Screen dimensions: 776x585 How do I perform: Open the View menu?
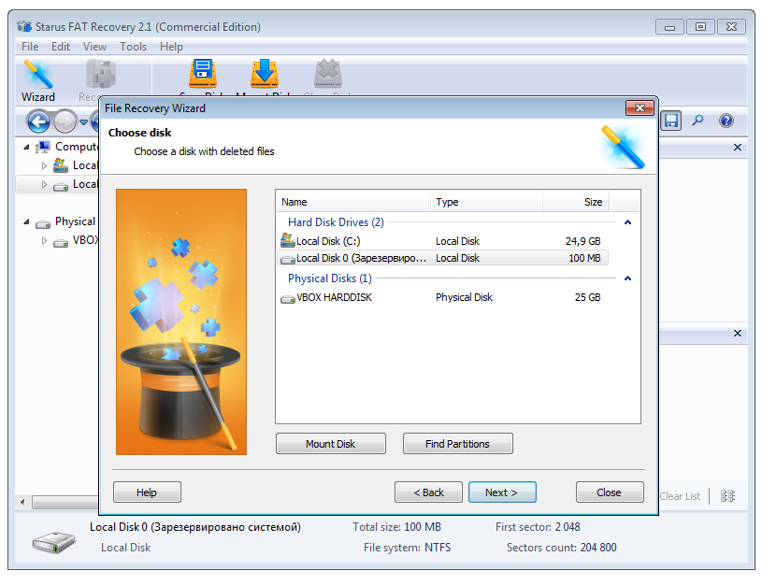(94, 47)
